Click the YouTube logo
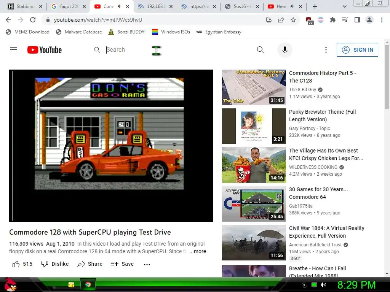 coord(45,50)
